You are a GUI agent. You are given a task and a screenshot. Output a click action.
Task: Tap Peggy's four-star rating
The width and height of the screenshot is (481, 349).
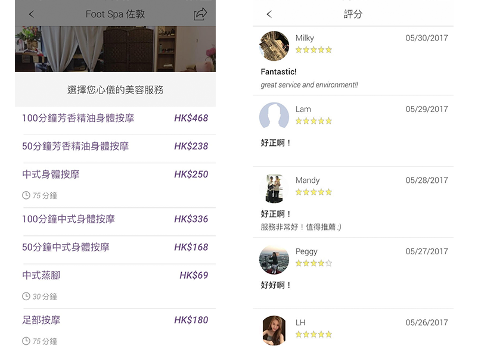click(x=314, y=263)
